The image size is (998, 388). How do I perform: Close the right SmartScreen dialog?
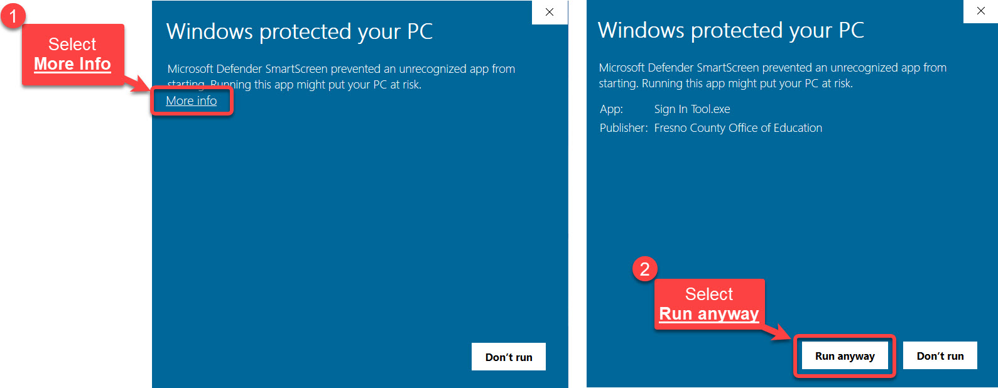tap(980, 11)
